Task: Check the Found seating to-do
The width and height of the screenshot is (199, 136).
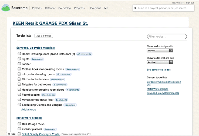Action: [19, 94]
